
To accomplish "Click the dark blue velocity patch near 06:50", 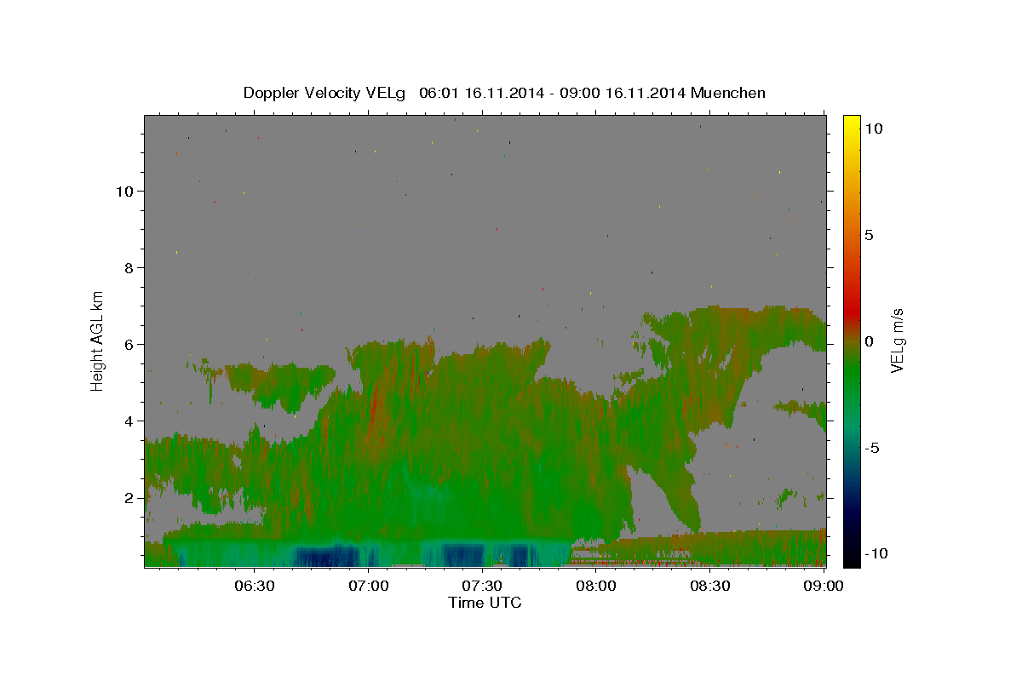I will [326, 557].
